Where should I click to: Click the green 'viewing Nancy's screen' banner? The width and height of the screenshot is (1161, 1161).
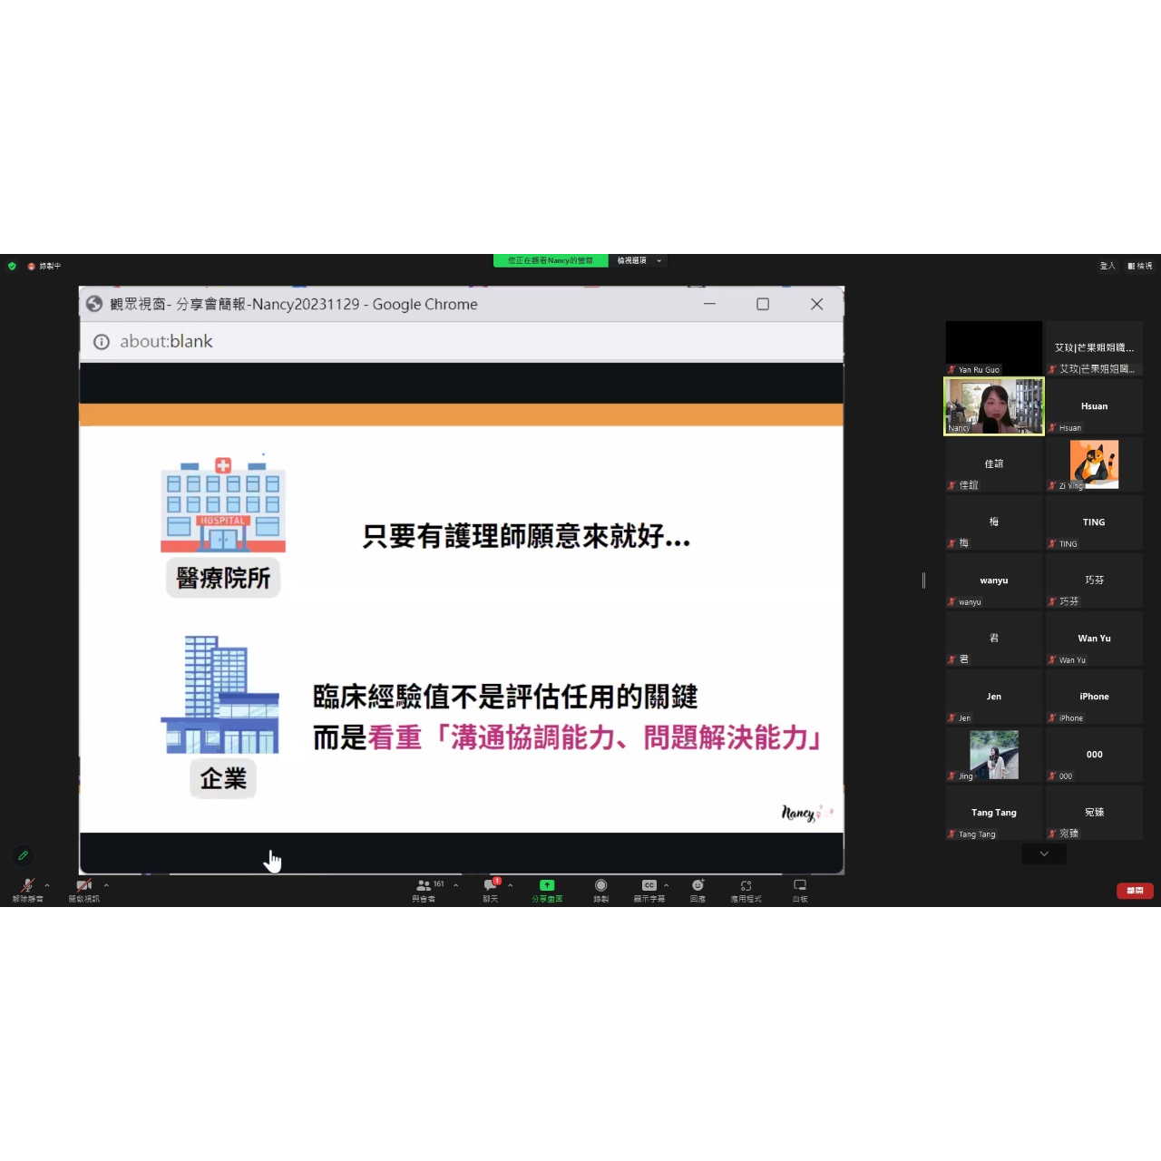point(551,260)
